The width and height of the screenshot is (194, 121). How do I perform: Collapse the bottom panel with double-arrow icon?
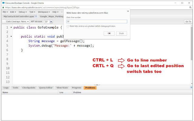tap(191, 87)
